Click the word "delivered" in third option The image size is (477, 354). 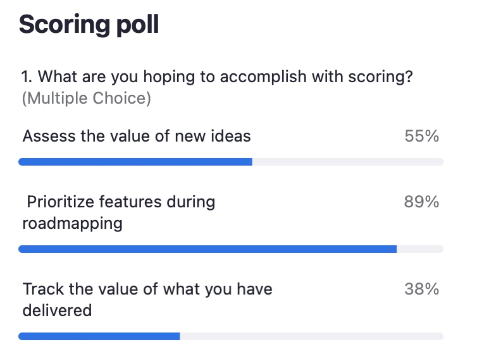coord(58,310)
